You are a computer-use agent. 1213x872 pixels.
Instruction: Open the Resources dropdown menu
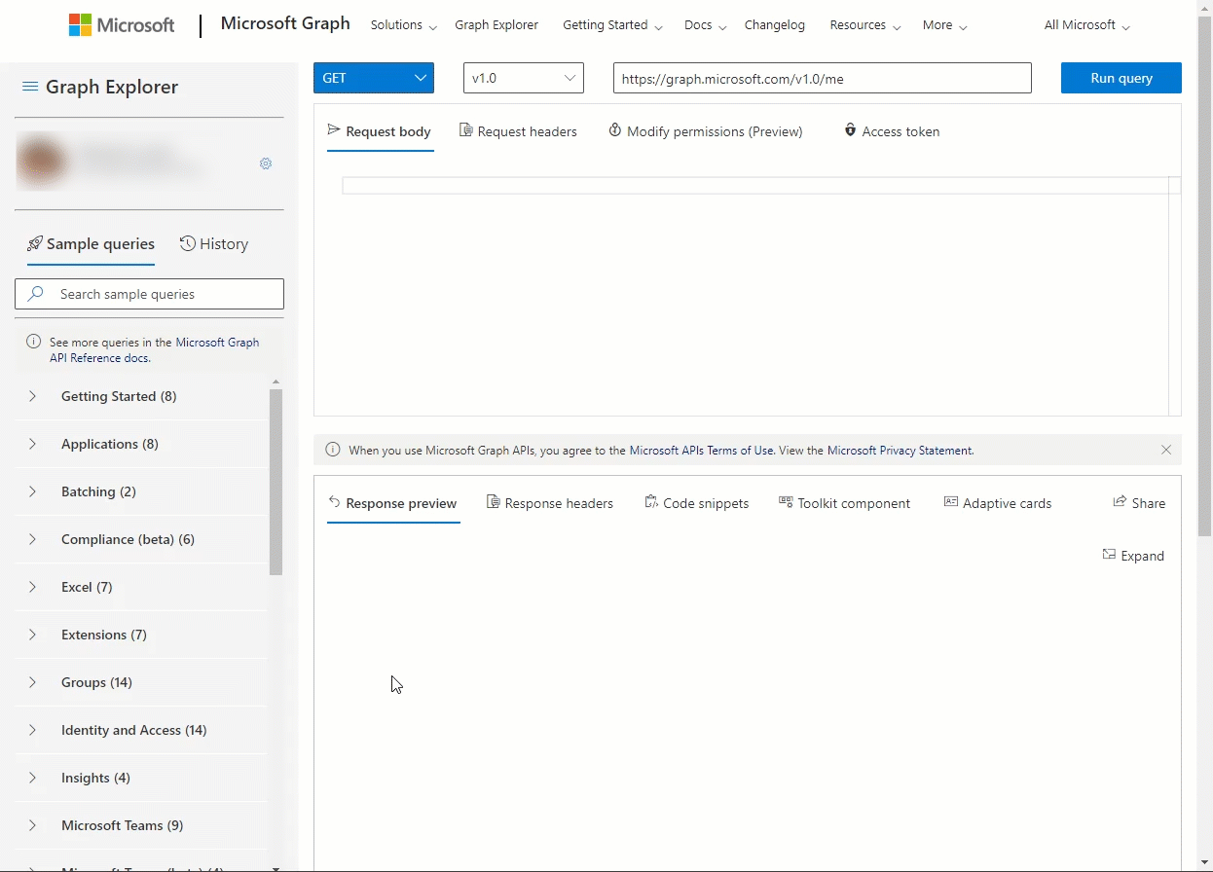pos(865,25)
